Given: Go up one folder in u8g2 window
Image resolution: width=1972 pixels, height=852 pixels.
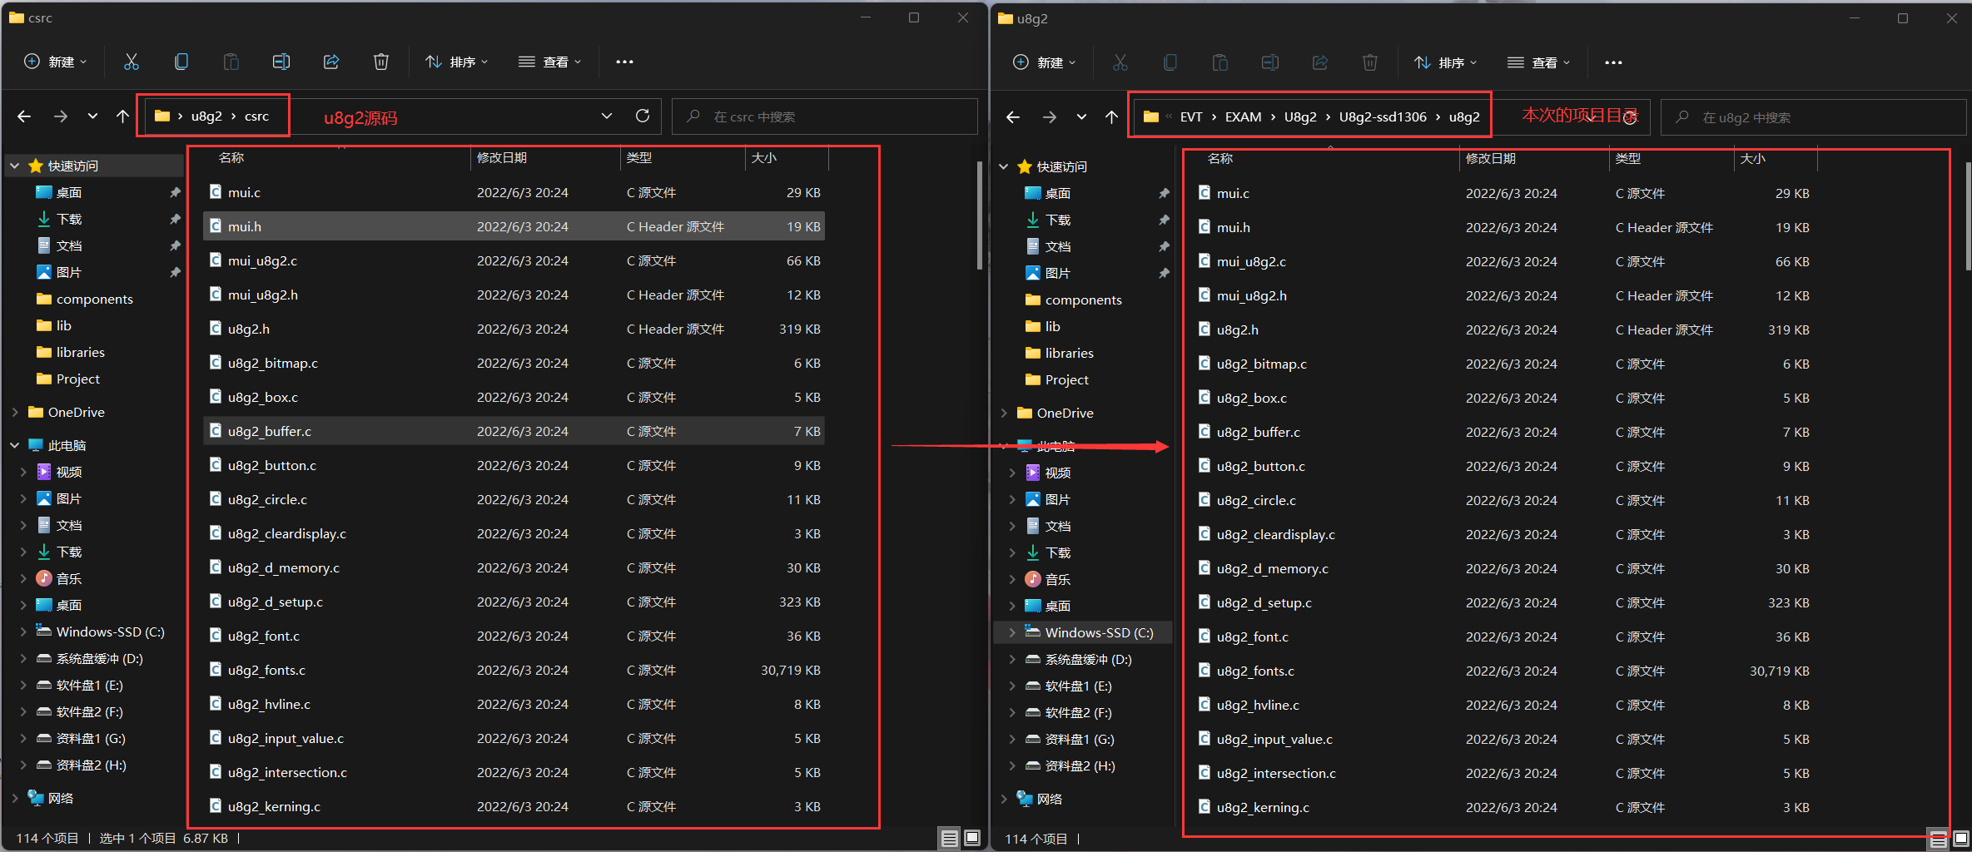Looking at the screenshot, I should 1111,117.
